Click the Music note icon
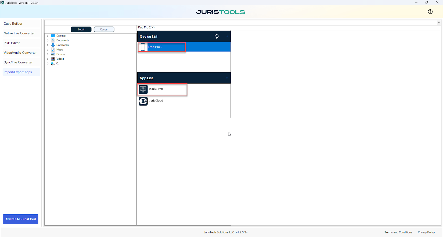443x237 pixels. [x=53, y=50]
